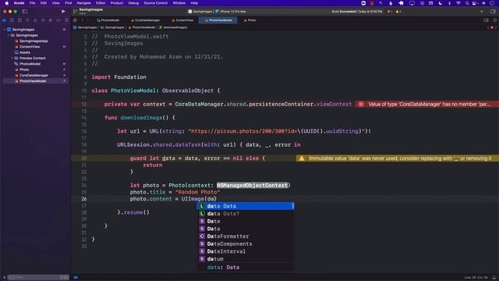
Task: Click the plus Library button
Action: coord(482,12)
